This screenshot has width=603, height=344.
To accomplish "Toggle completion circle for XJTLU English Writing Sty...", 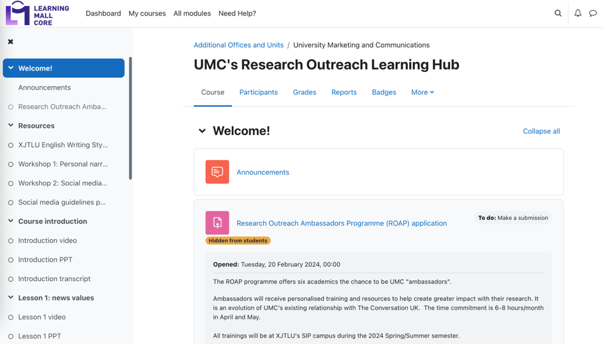I will 11,145.
